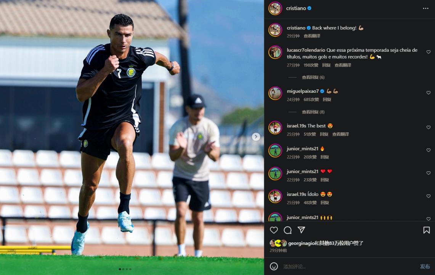This screenshot has height=275, width=435.
Task: Click the blue post comment button
Action: click(x=425, y=266)
